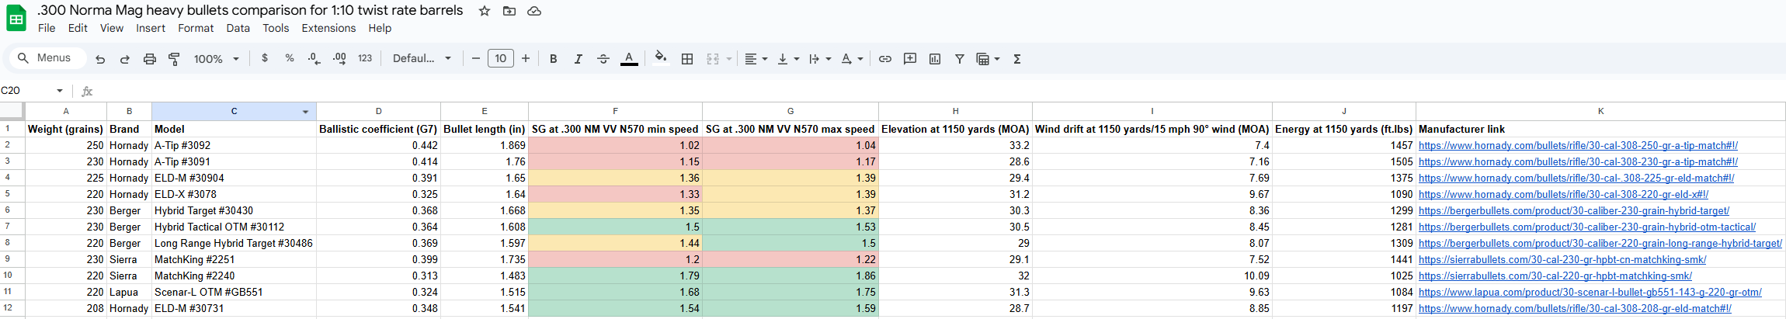Open the Tools menu
The image size is (1786, 319).
(276, 28)
